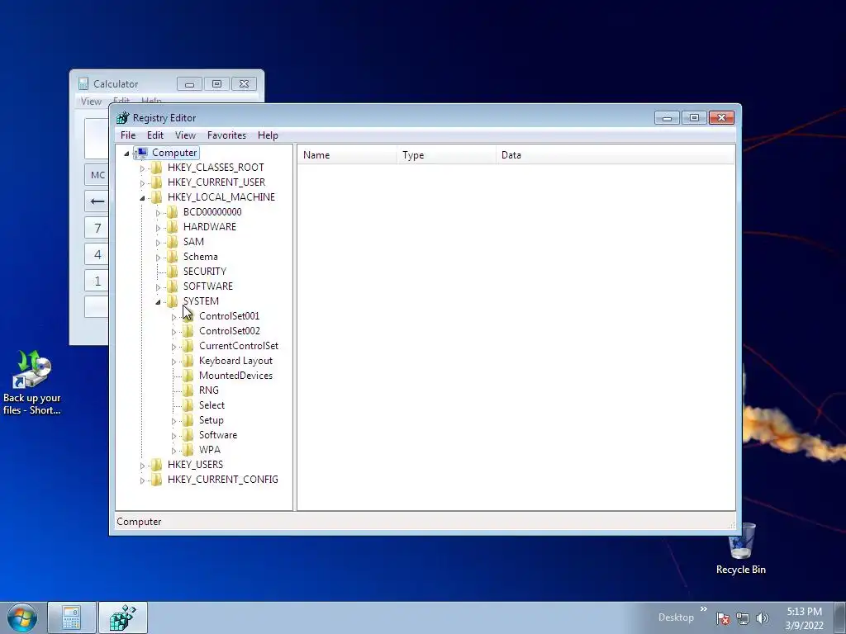
Task: Click the HKEY_CLASSES_ROOT folder icon
Action: pyautogui.click(x=156, y=168)
